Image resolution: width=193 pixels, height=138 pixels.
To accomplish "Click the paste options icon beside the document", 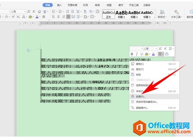I will coord(28,50).
